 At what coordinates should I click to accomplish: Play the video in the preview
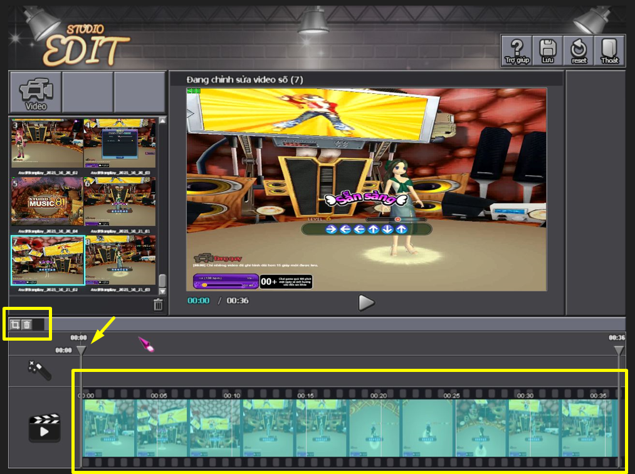click(x=366, y=302)
